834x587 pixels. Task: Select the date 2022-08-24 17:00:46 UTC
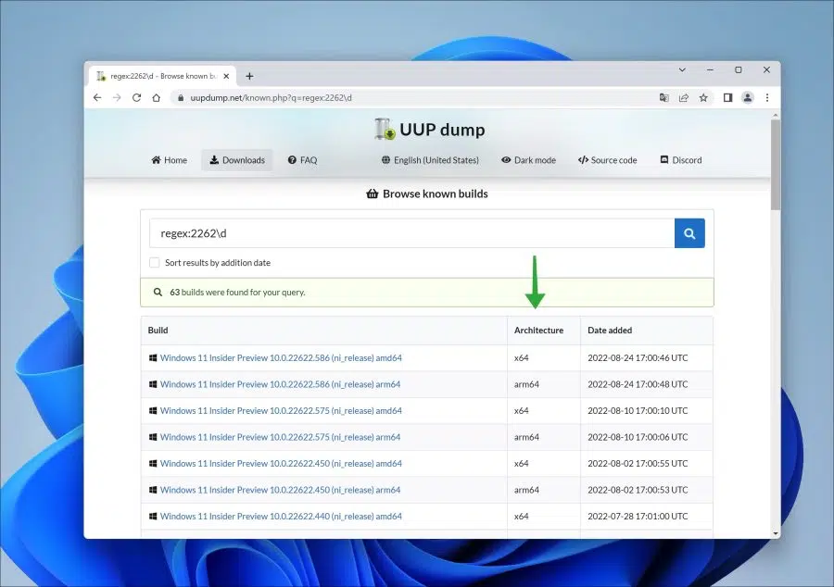tap(638, 358)
